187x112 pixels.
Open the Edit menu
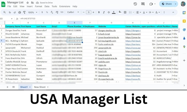coord(15,6)
